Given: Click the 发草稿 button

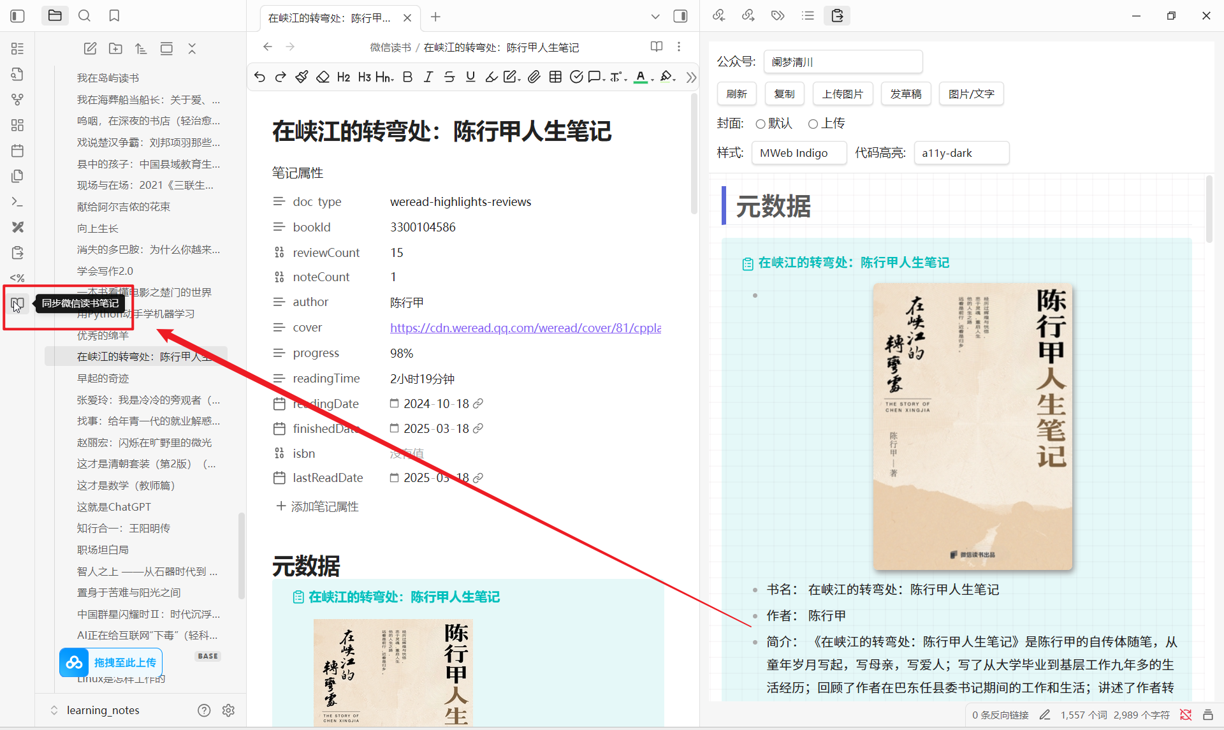Looking at the screenshot, I should (x=905, y=94).
